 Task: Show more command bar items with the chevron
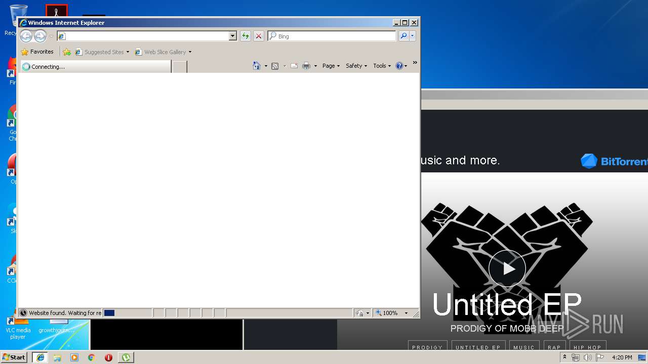415,63
